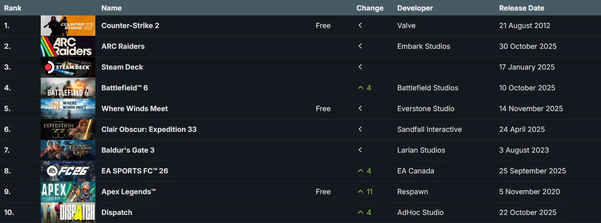Screen dimensions: 601x223
Task: Open the Steam Deck thumbnail image
Action: click(68, 67)
